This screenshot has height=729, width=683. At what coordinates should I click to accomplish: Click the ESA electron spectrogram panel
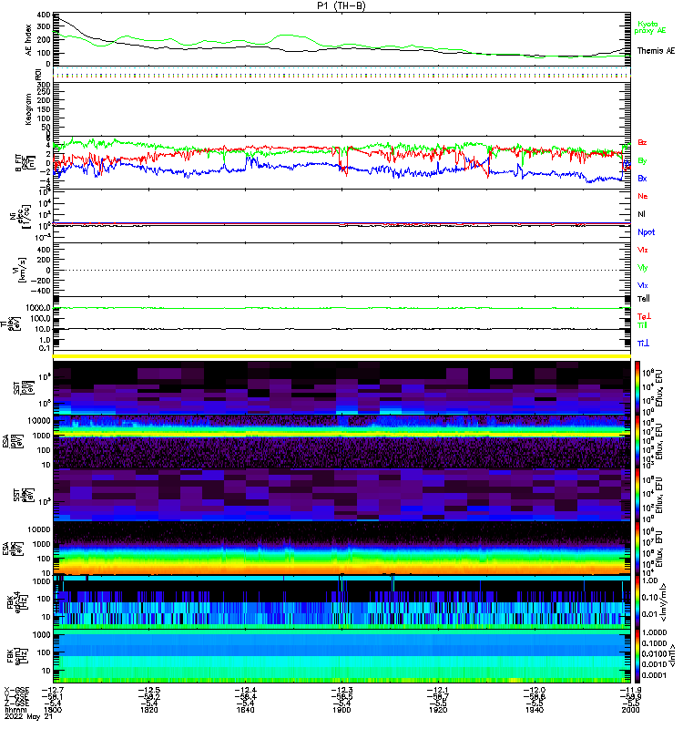coord(342,549)
